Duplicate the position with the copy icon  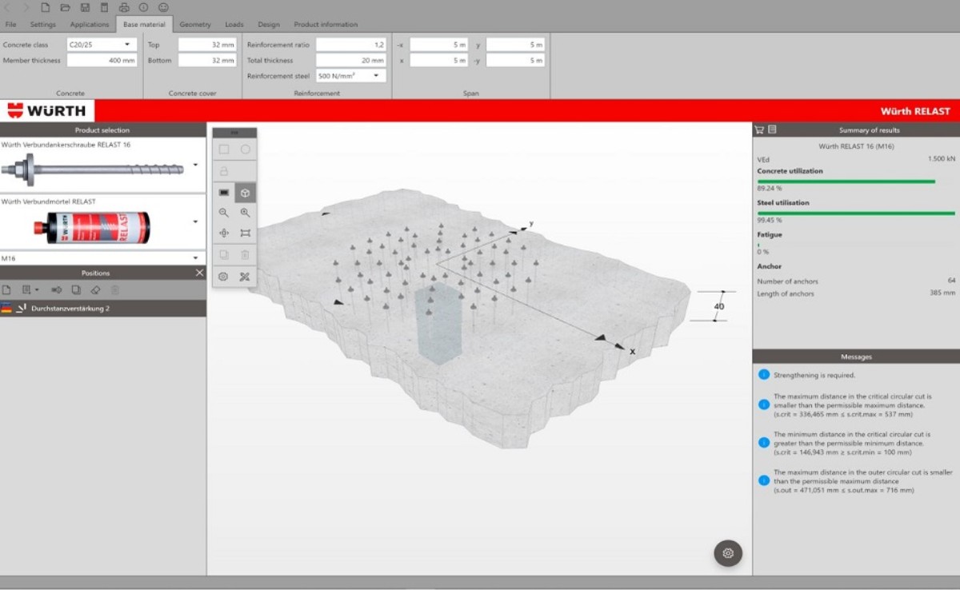pos(76,289)
